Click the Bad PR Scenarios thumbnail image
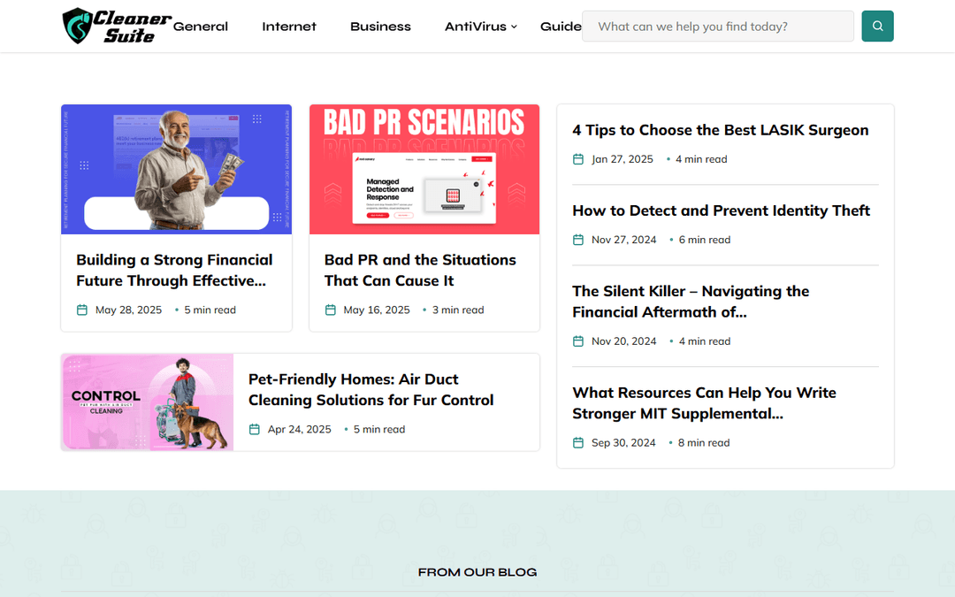This screenshot has width=955, height=597. tap(424, 169)
